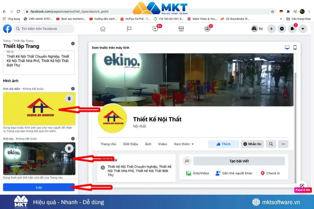Open the account menu arrow top right
Viewport: 314px width, 209px height.
[x=303, y=29]
